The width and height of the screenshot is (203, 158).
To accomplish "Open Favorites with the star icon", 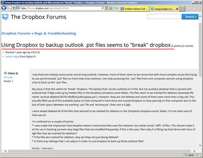I will [x=194, y=8].
